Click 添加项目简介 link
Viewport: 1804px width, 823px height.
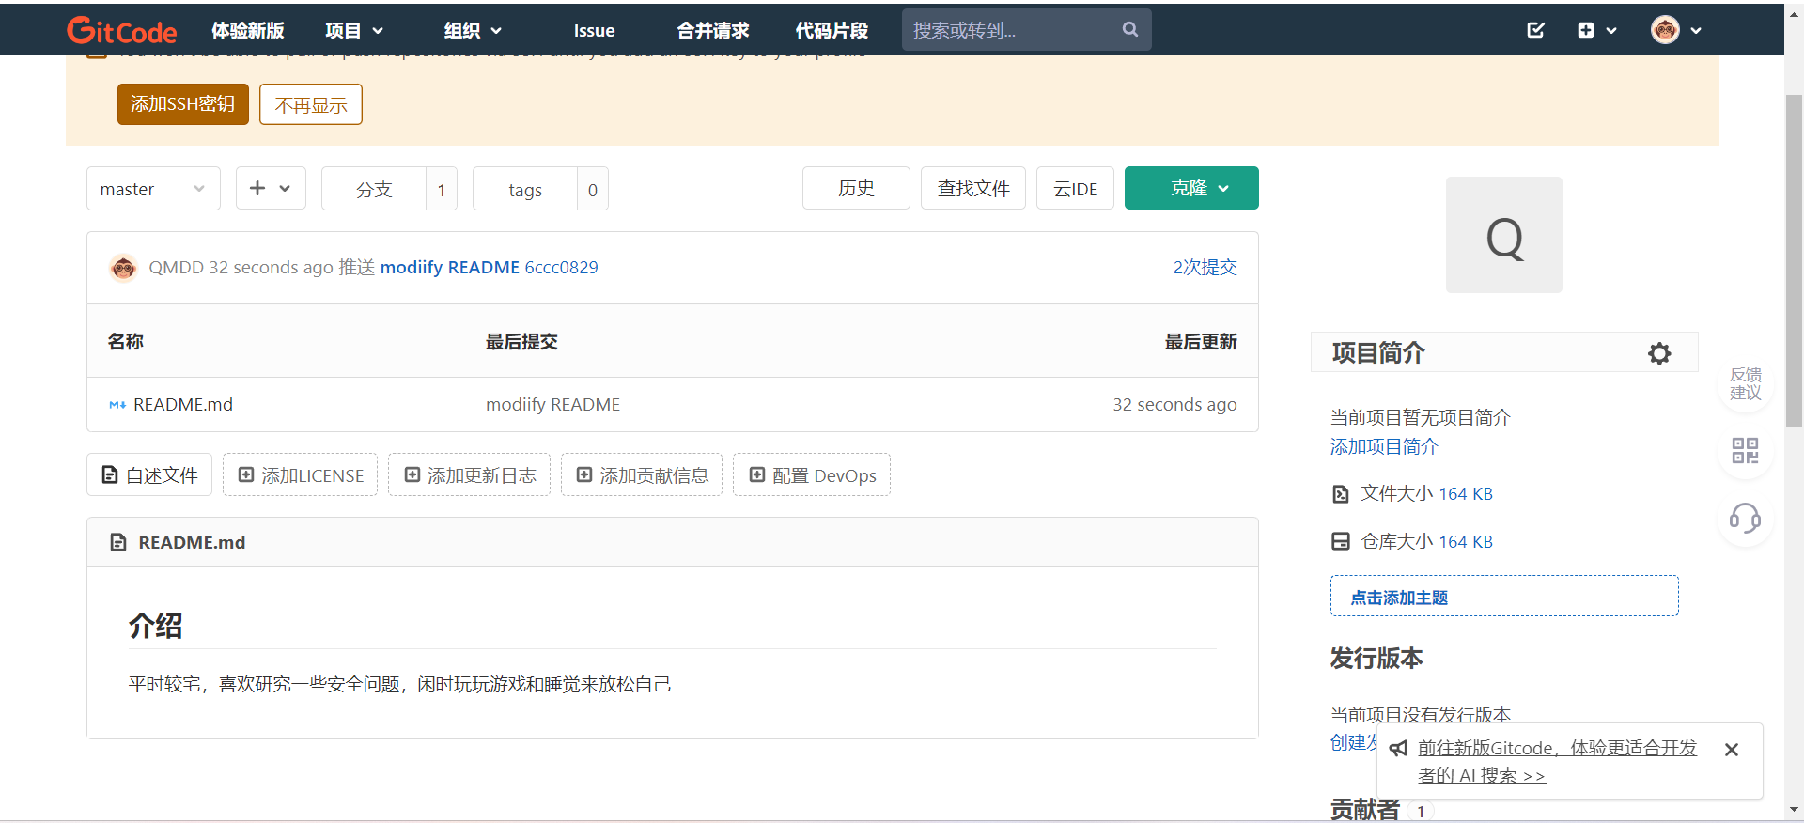pyautogui.click(x=1384, y=447)
